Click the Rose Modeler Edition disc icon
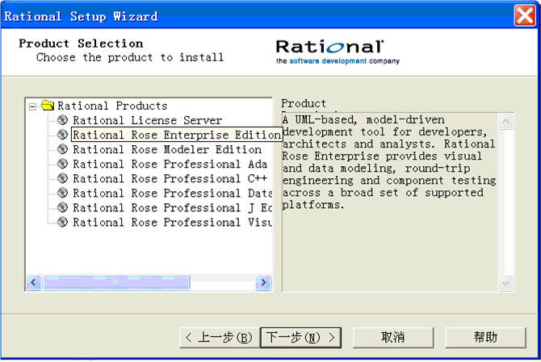This screenshot has height=362, width=541. (x=62, y=149)
